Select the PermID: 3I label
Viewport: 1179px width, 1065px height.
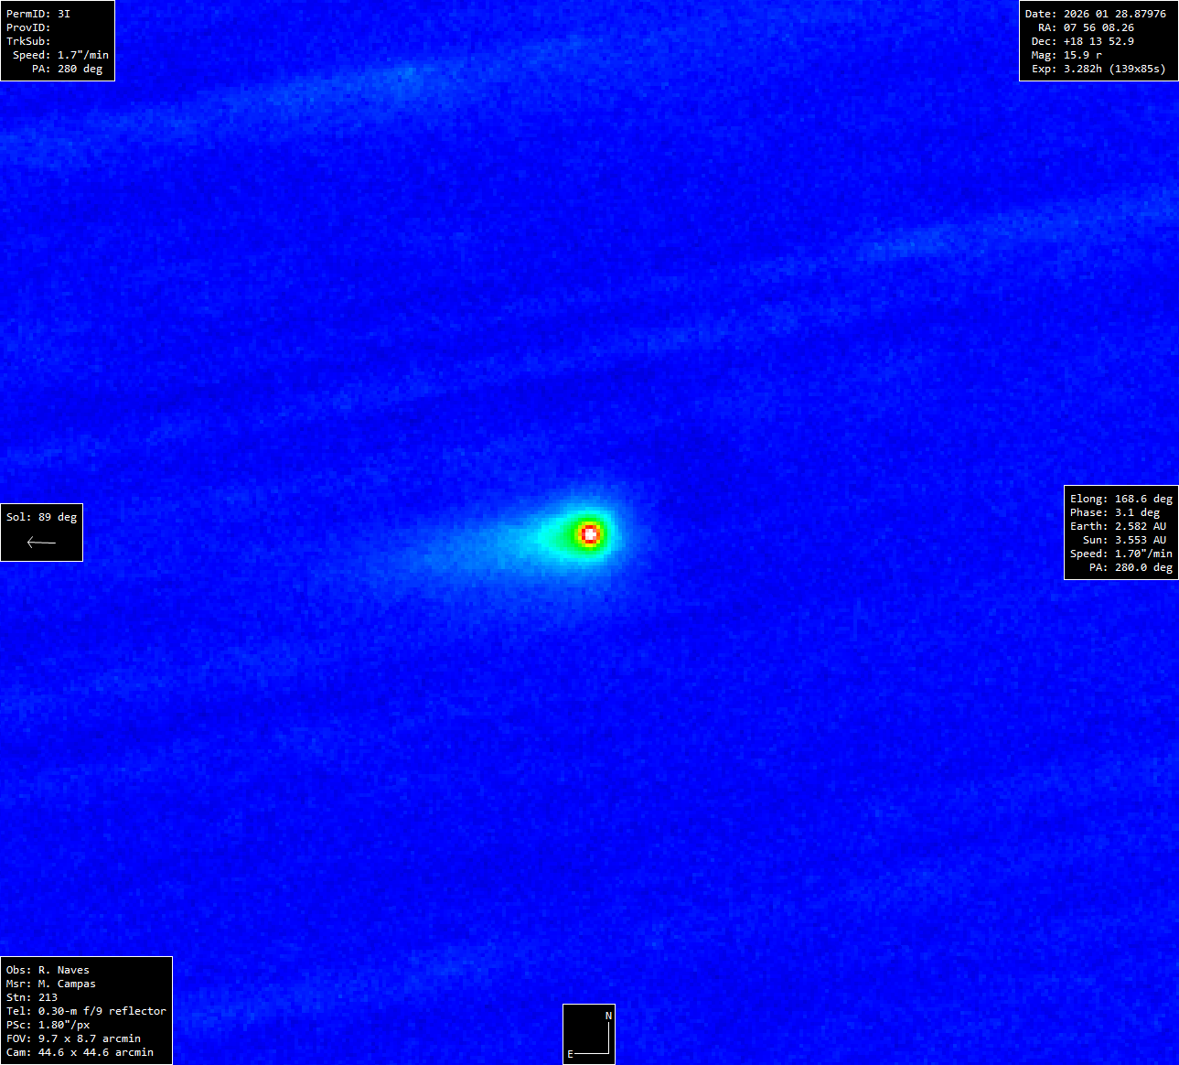click(38, 14)
